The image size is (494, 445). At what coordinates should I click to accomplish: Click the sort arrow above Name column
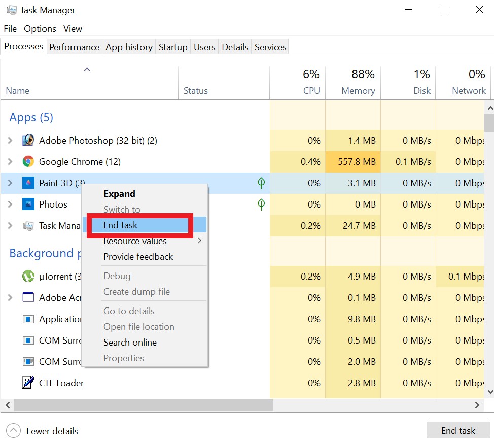(87, 70)
